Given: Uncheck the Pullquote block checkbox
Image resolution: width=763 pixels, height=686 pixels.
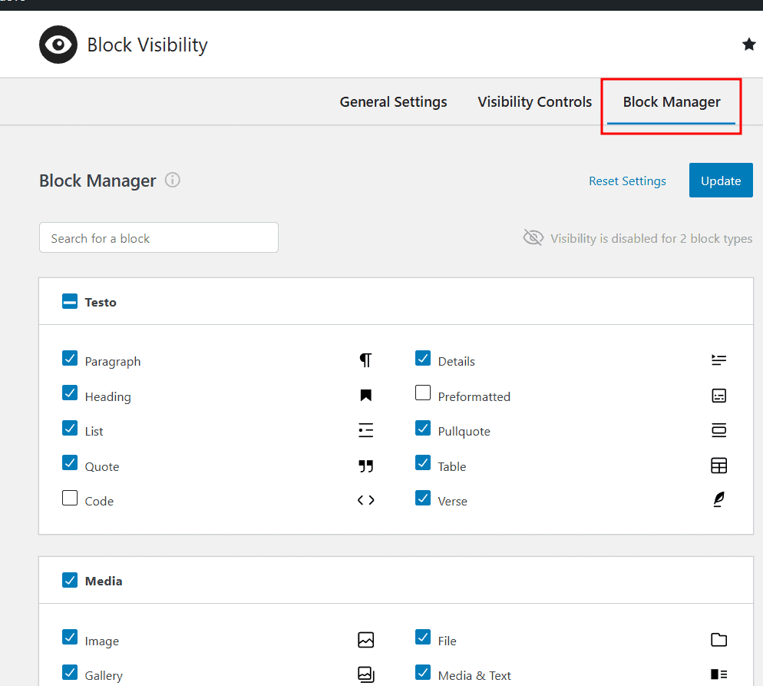Looking at the screenshot, I should [423, 428].
